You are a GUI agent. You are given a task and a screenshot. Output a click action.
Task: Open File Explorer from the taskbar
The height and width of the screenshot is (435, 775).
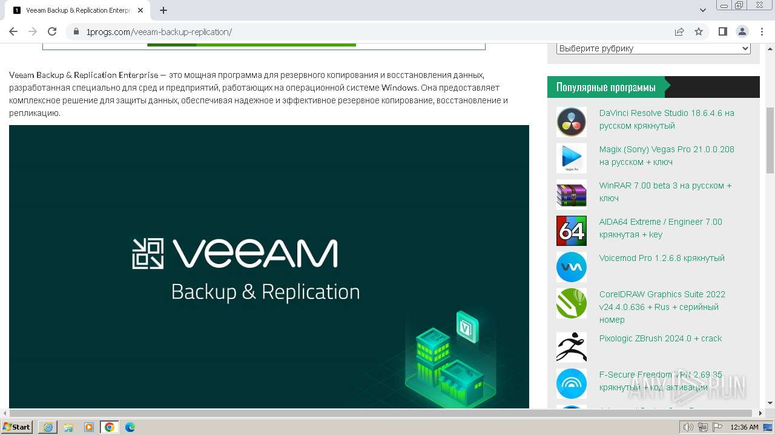pyautogui.click(x=68, y=427)
